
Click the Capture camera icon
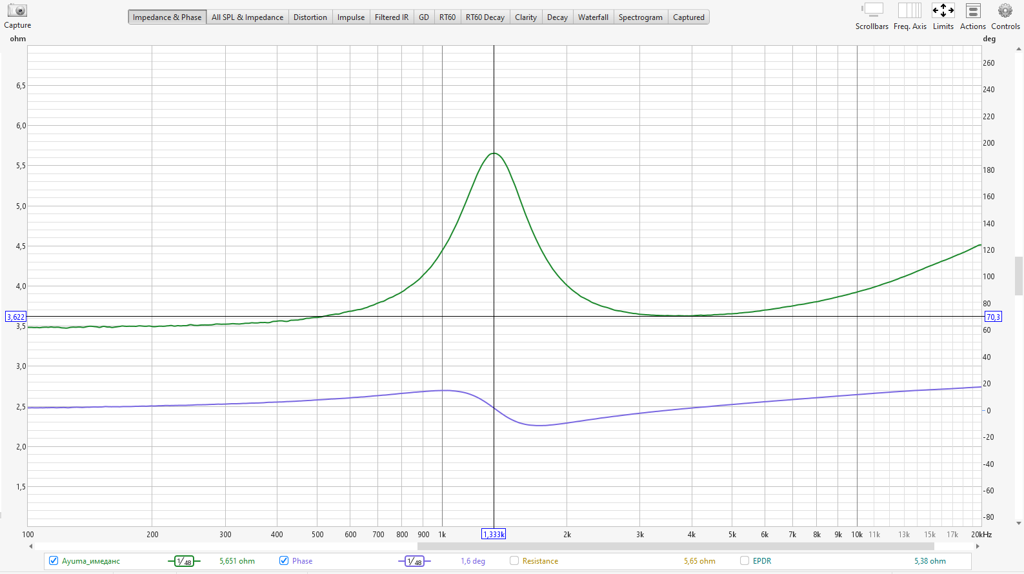coord(17,11)
